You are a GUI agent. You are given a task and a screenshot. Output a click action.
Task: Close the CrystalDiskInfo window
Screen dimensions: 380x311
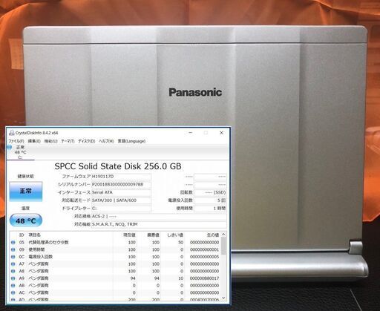click(x=222, y=133)
